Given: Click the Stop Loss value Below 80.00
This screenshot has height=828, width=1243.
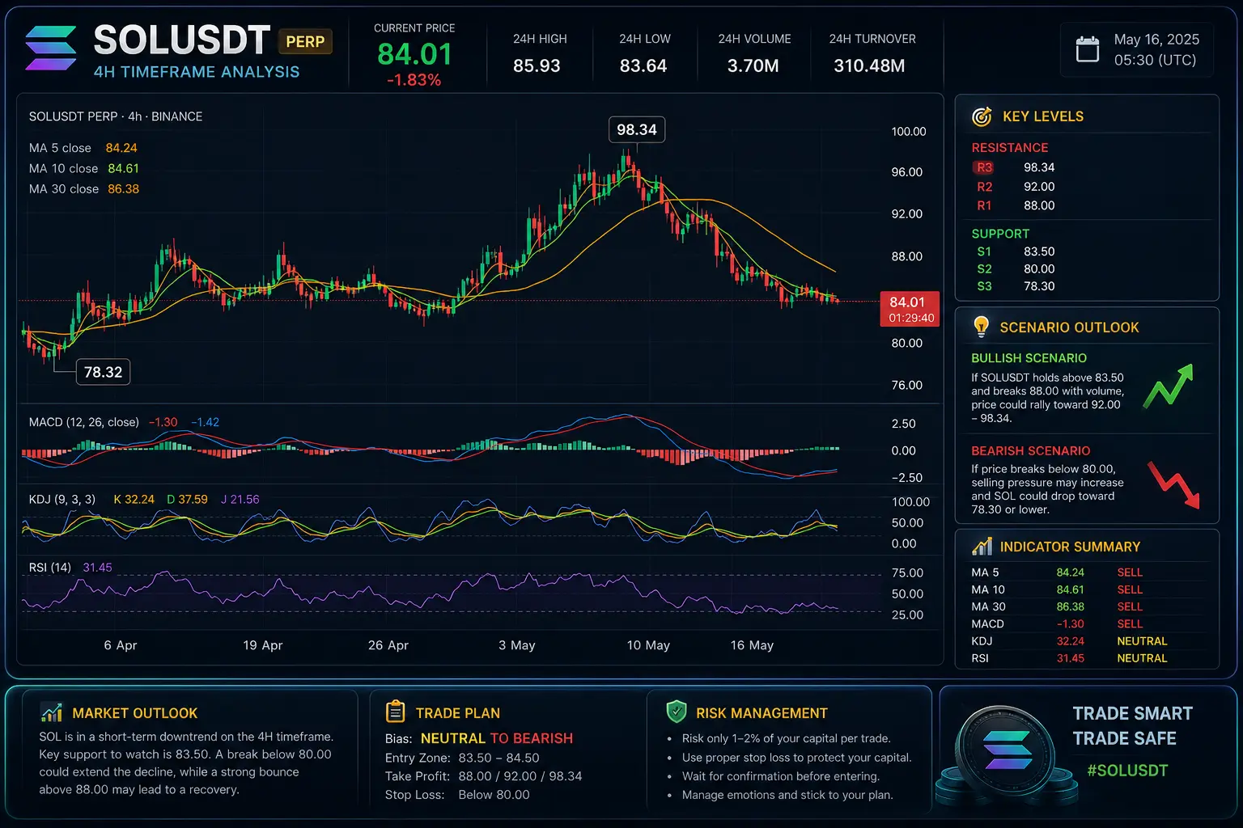Looking at the screenshot, I should [x=494, y=795].
